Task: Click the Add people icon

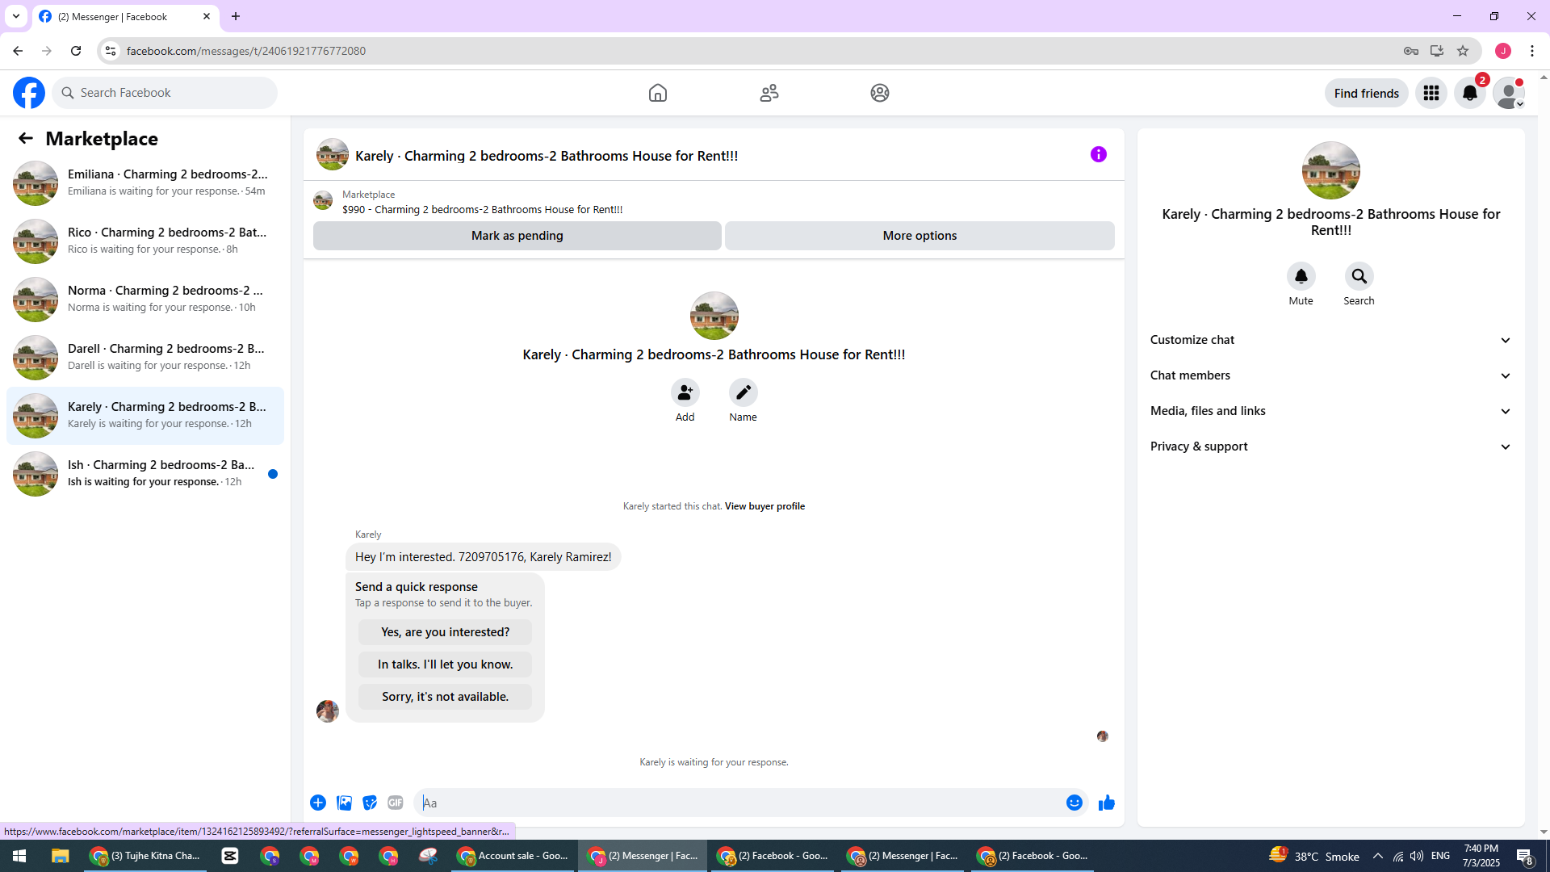Action: (685, 393)
